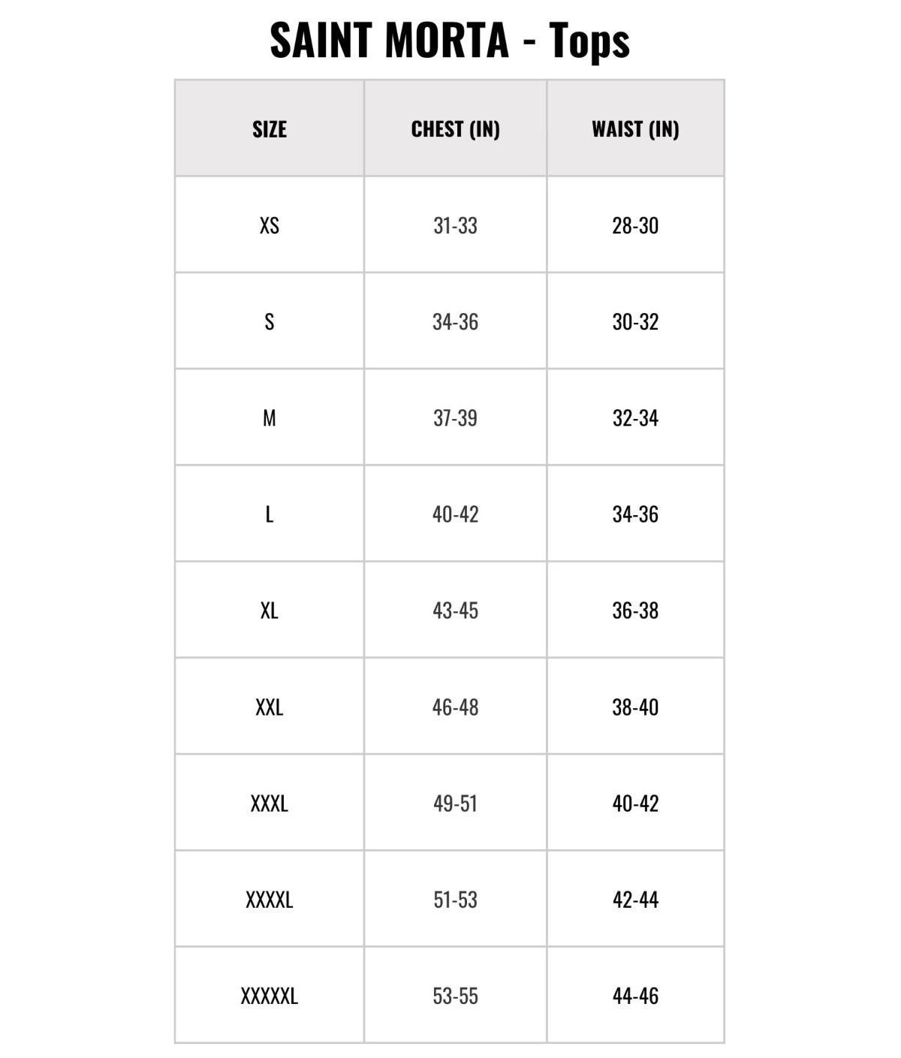The height and width of the screenshot is (1058, 901).
Task: Click the WAIST (IN) column header
Action: [x=635, y=129]
